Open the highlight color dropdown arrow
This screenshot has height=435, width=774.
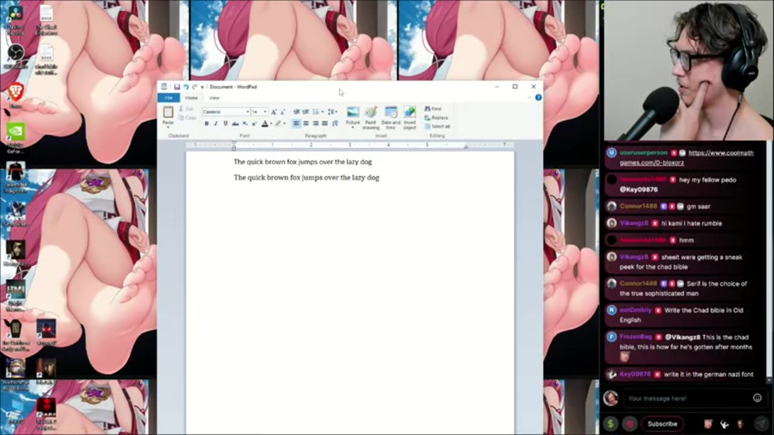click(285, 123)
